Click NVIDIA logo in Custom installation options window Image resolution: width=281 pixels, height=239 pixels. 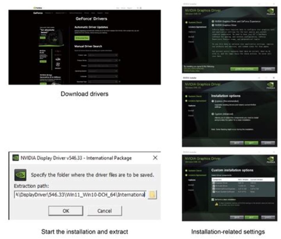[270, 160]
